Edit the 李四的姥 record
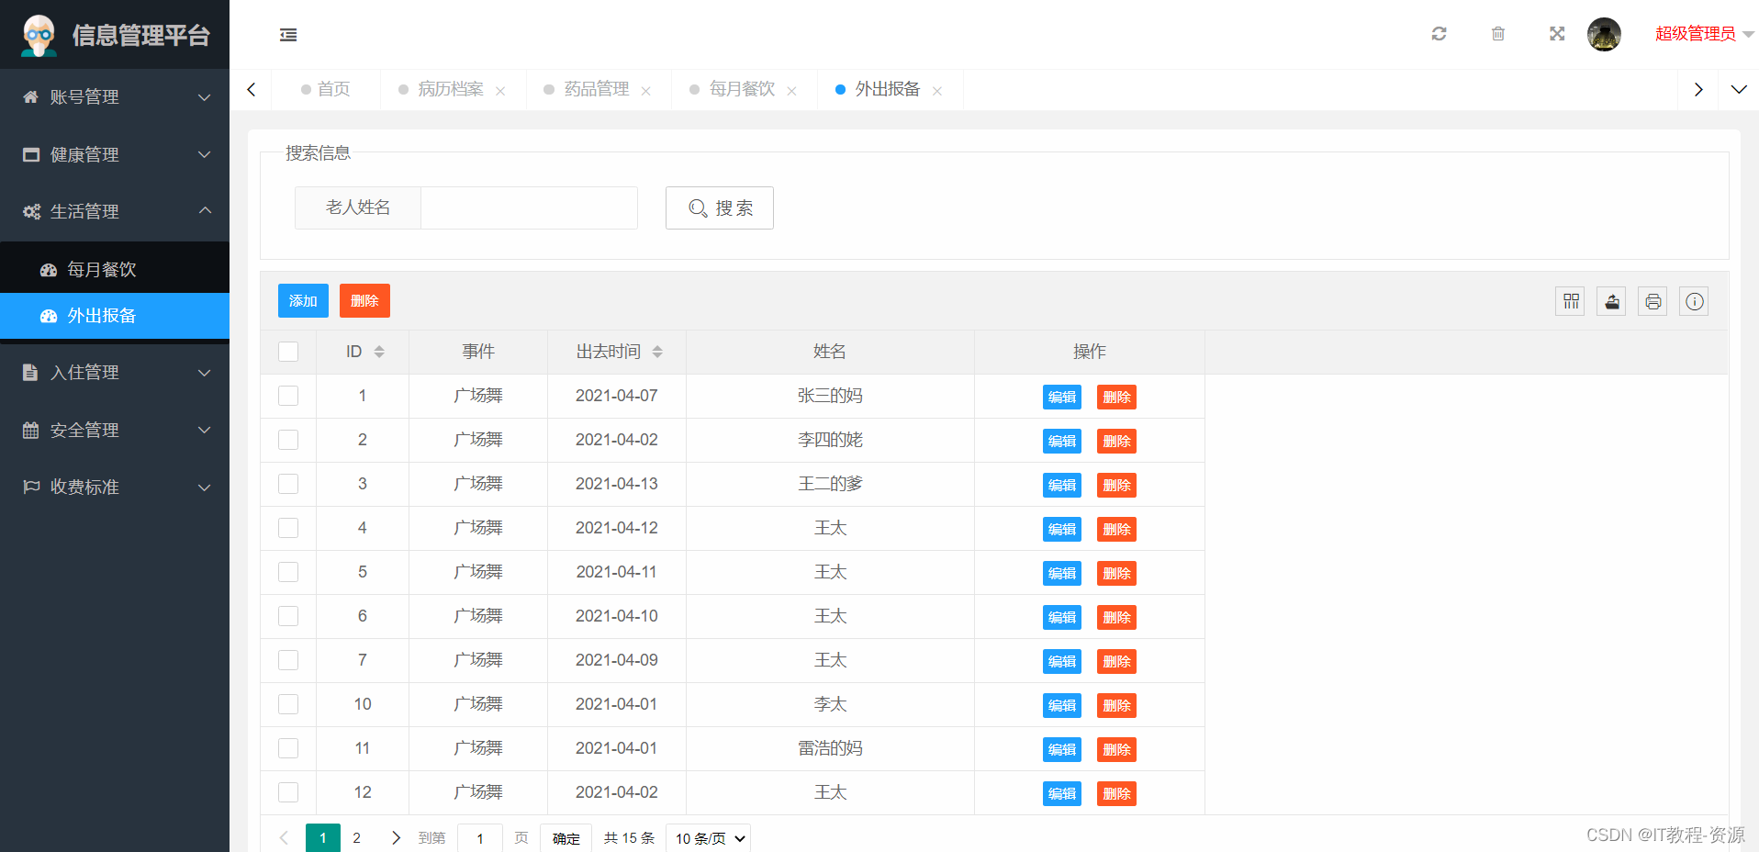Image resolution: width=1759 pixels, height=852 pixels. (x=1062, y=441)
